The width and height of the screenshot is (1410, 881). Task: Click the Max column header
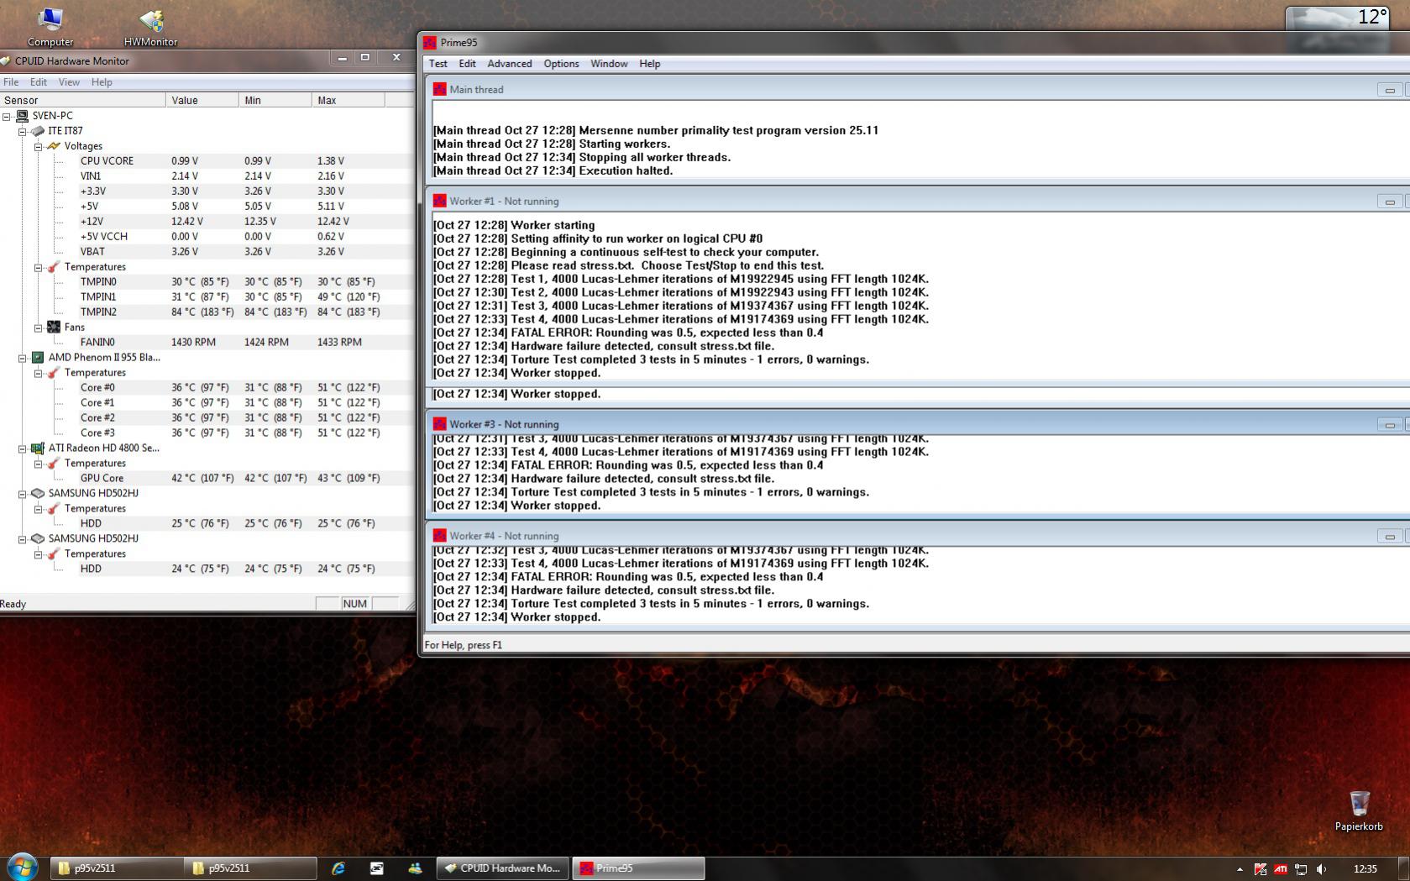coord(349,100)
